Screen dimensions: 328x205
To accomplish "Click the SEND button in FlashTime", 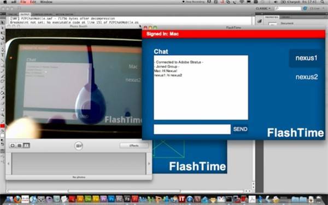I will pyautogui.click(x=240, y=129).
